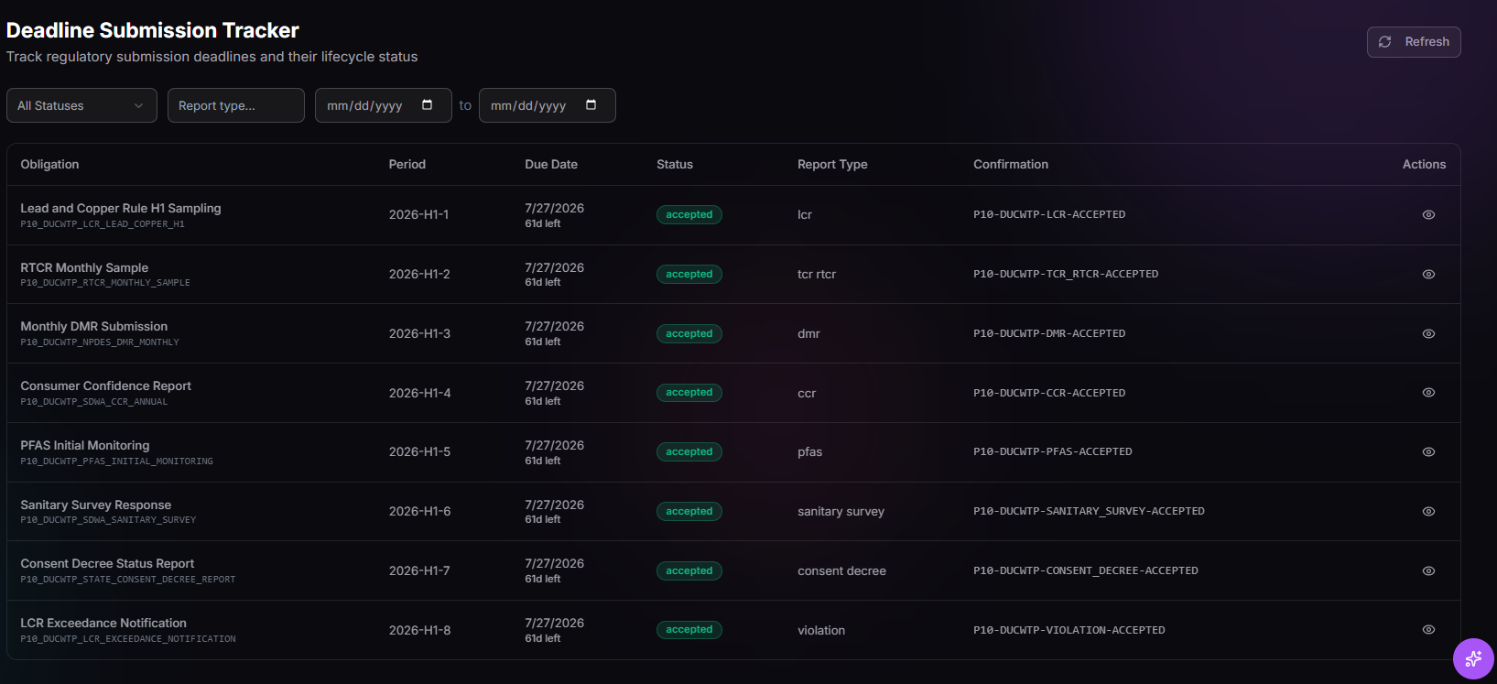1497x684 pixels.
Task: Select the Consumer Confidence Report obligation title
Action: [106, 386]
